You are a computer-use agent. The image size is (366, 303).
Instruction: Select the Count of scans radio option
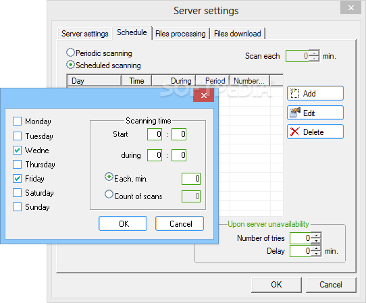pyautogui.click(x=109, y=194)
